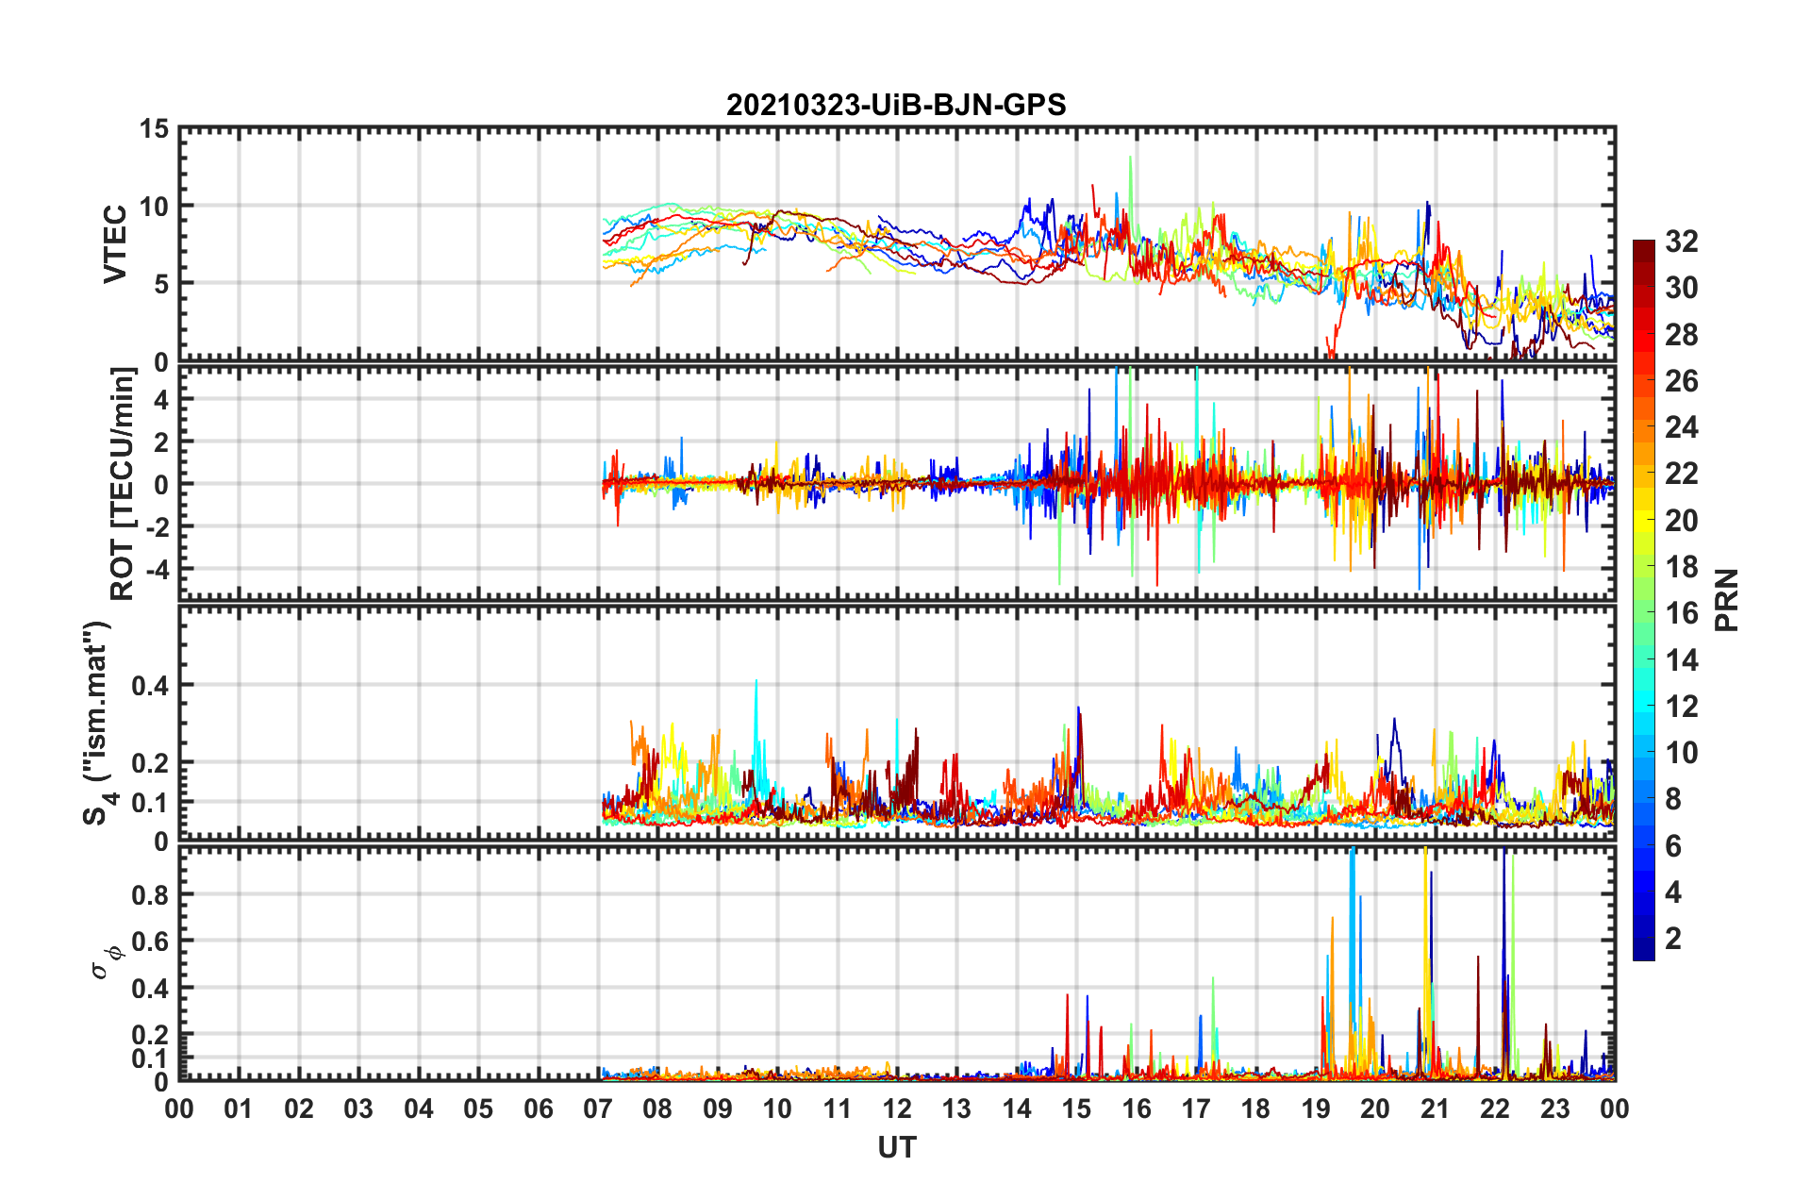Click ROT tick label 4
Screen dimensions: 1794x1200
tap(161, 399)
